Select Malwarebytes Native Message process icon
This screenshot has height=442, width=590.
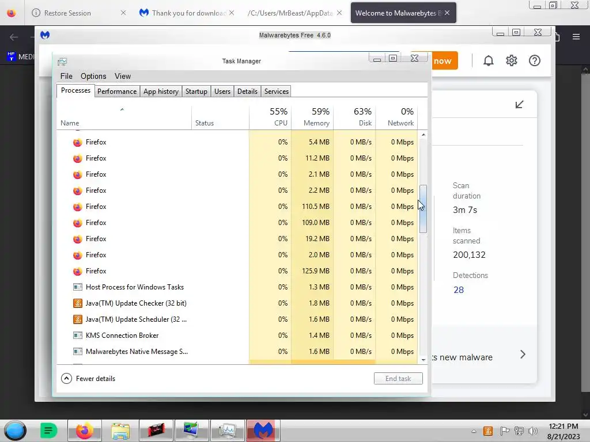[78, 352]
